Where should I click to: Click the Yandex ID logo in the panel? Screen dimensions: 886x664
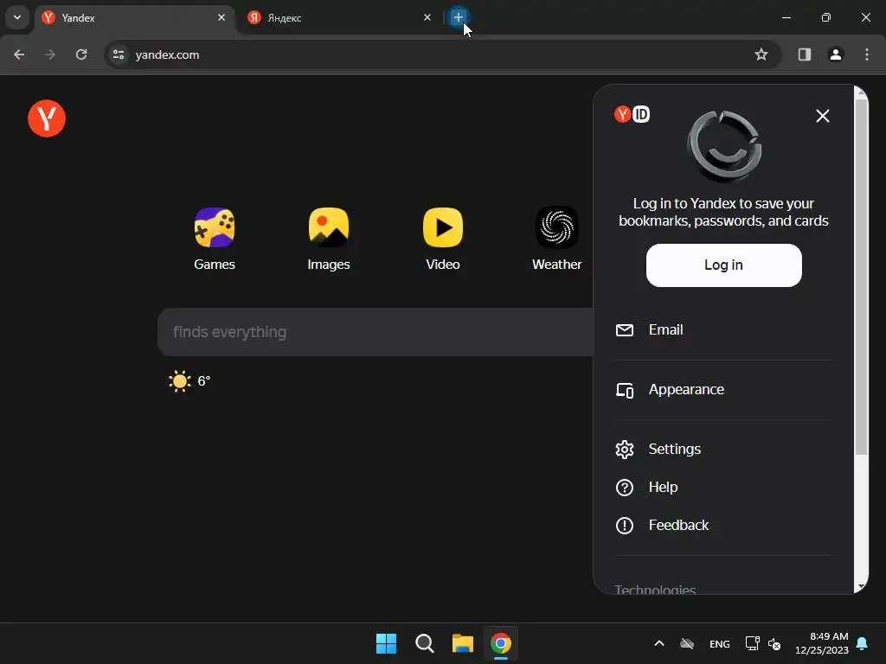632,115
